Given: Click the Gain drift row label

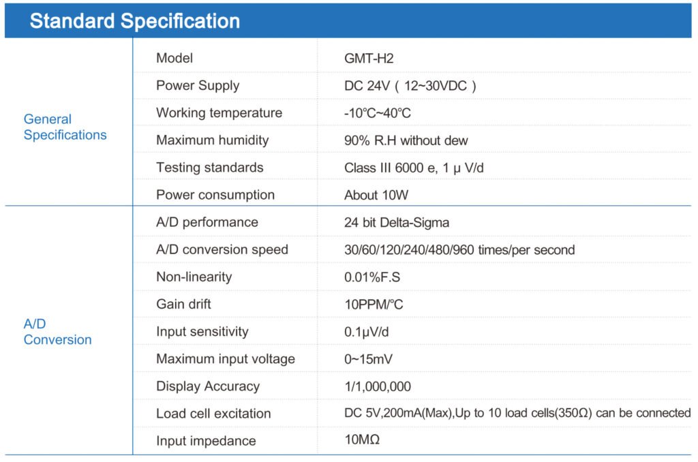Looking at the screenshot, I should [183, 304].
